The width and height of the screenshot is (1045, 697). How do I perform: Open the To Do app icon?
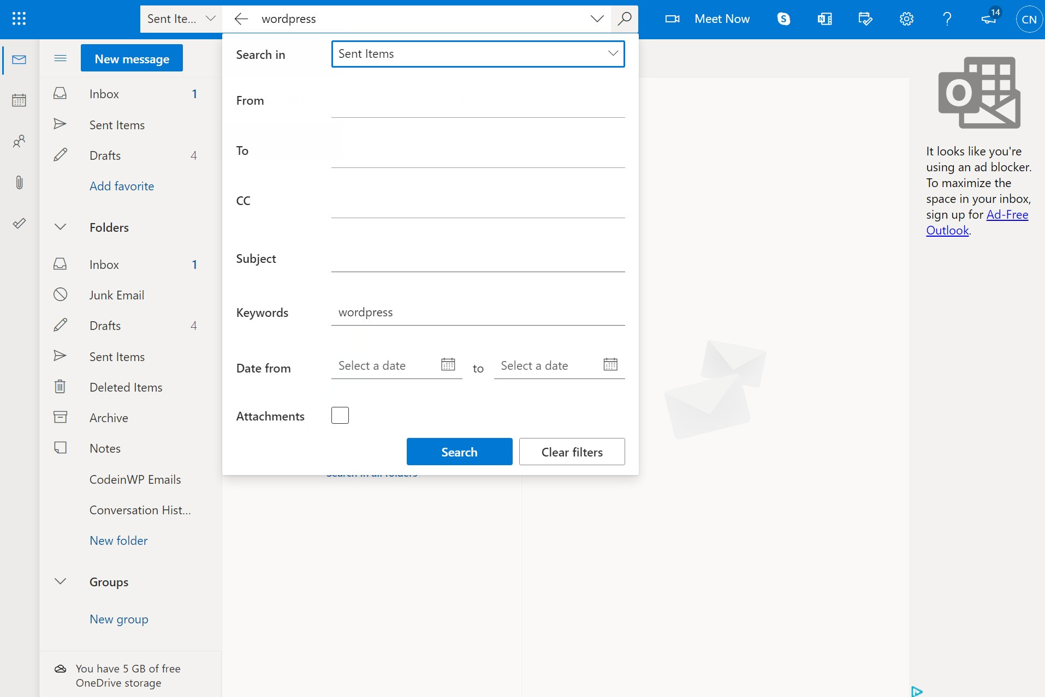(865, 19)
